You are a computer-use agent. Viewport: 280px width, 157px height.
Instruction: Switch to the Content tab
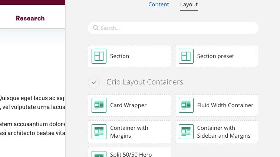coord(159,5)
